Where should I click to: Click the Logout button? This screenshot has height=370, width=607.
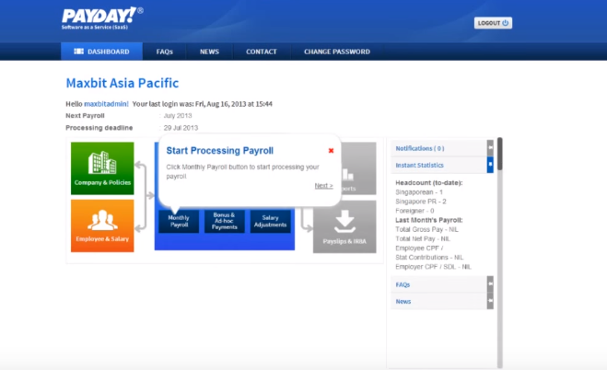(493, 23)
